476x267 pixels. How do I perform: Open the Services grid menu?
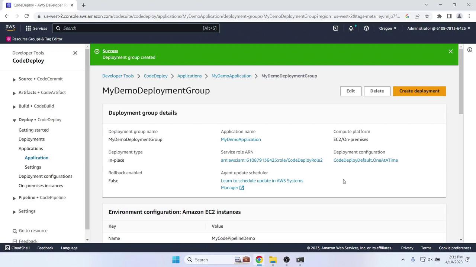(x=36, y=28)
